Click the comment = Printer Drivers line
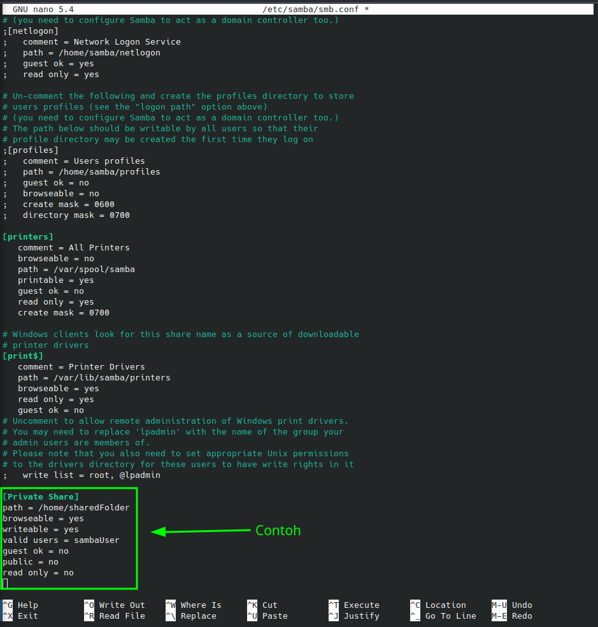598x627 pixels. [81, 366]
